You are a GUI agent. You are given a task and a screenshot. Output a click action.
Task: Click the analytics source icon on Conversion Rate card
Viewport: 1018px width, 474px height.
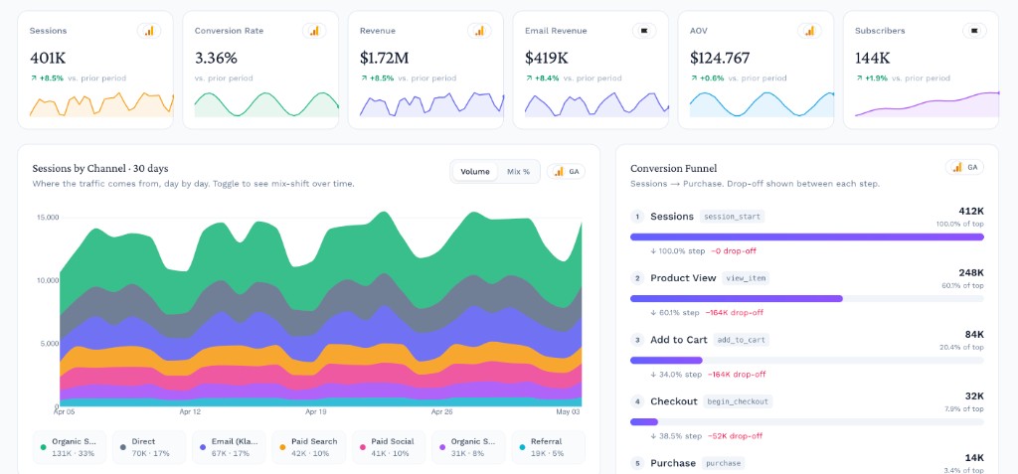[314, 31]
